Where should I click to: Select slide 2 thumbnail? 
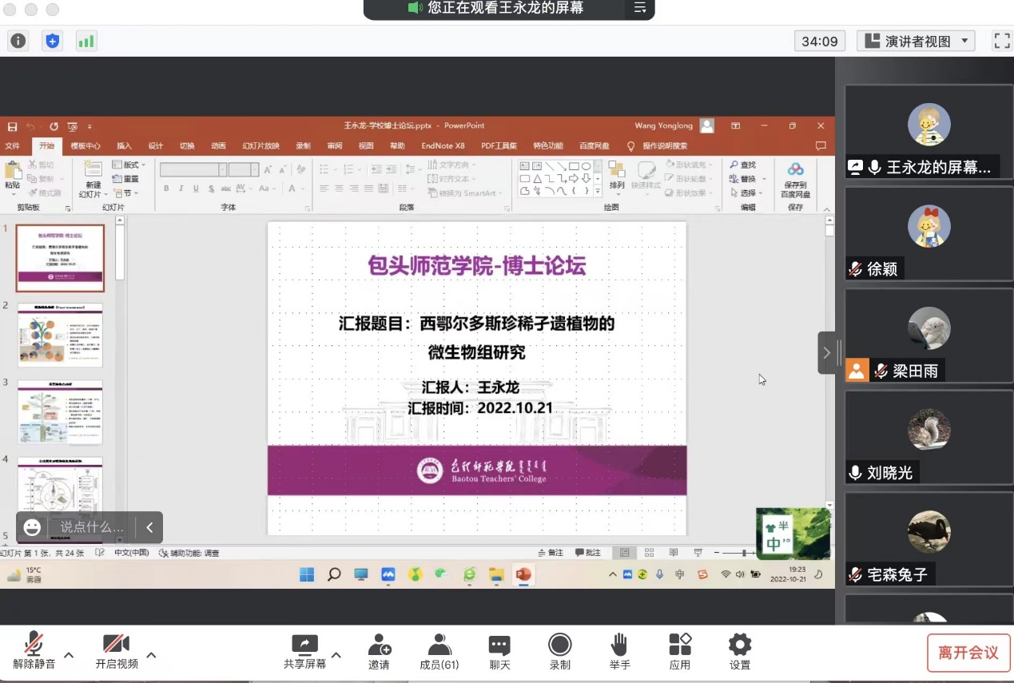[x=61, y=335]
